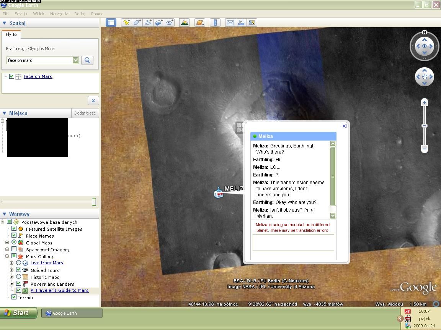Enable Spacecraft Imagery layer
441x330 pixels.
14,249
